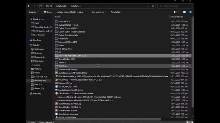Image resolution: width=220 pixels, height=123 pixels.
Task: Select Installers (D:) breadcrumb in address bar
Action: 62,6
